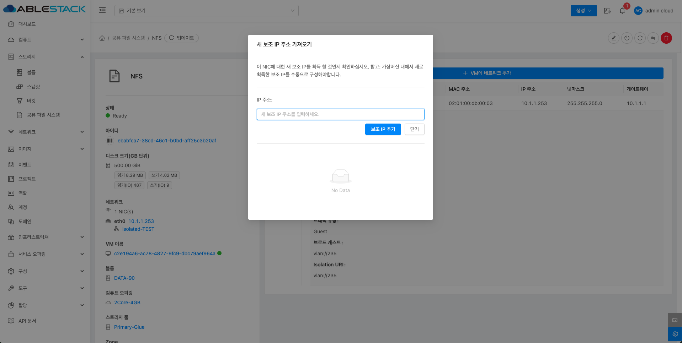Open 프로젝트 in the sidebar

[x=27, y=179]
